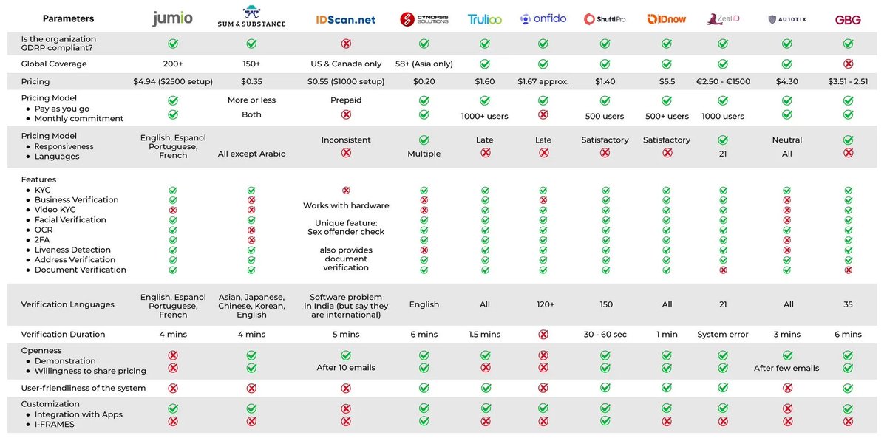The height and width of the screenshot is (438, 887).
Task: Open the Cynopsis Solutions logo
Action: point(424,19)
